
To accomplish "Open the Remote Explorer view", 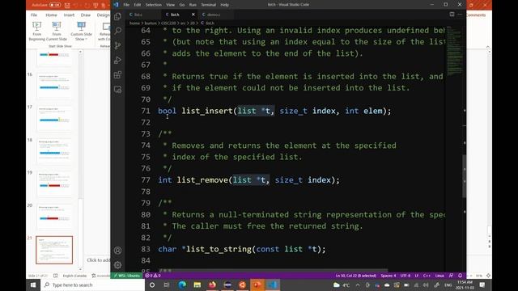I will pyautogui.click(x=117, y=90).
